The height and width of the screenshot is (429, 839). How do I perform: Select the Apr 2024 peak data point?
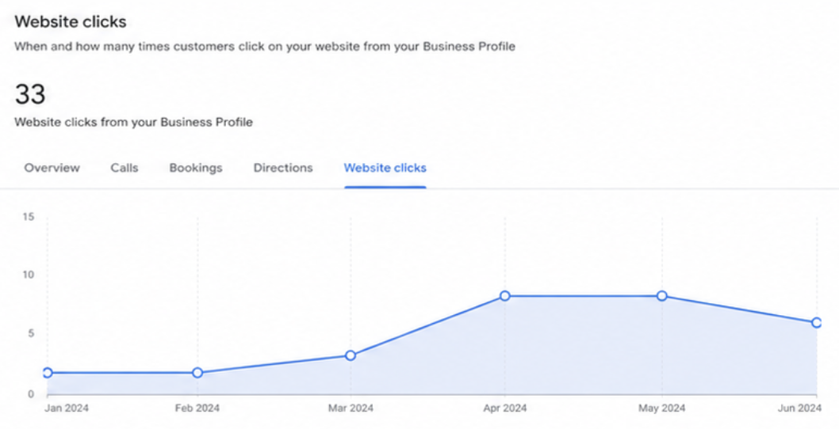(x=504, y=296)
